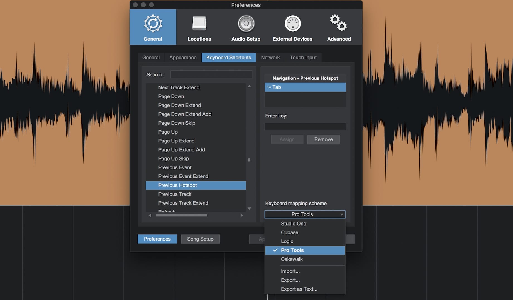Screen dimensions: 513x300
Task: Open the Locations drive icon
Action: (199, 24)
